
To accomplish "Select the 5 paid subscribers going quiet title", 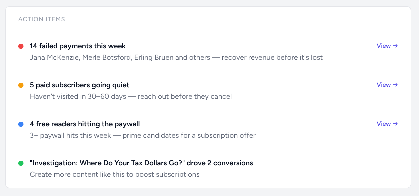I will click(79, 85).
